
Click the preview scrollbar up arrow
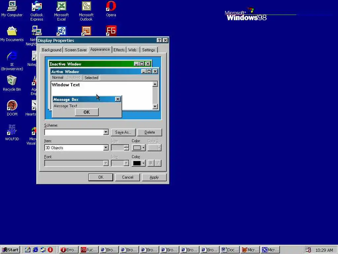[x=155, y=84]
